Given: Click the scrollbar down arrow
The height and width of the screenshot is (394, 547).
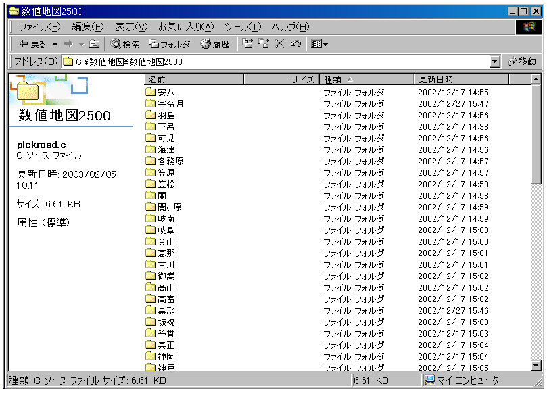Looking at the screenshot, I should tap(536, 366).
